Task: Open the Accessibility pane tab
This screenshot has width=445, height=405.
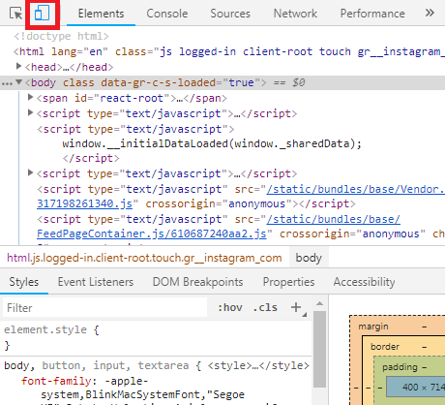Action: point(364,282)
